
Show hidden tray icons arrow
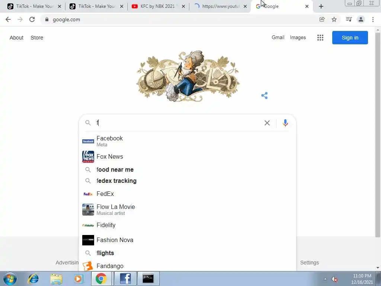325,279
